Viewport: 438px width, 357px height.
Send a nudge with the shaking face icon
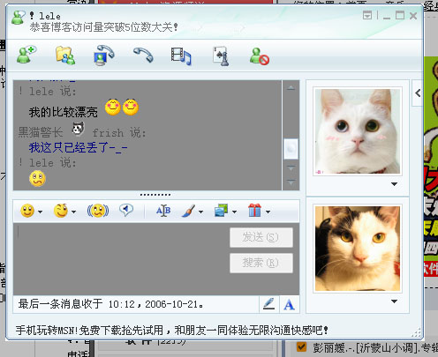(98, 211)
